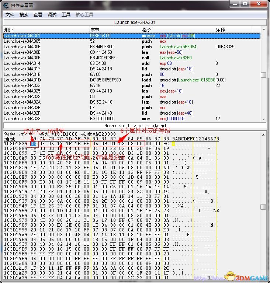Screen dimensions: 270x283
Task: Click the hex view scrollbar thumb
Action: click(x=264, y=207)
